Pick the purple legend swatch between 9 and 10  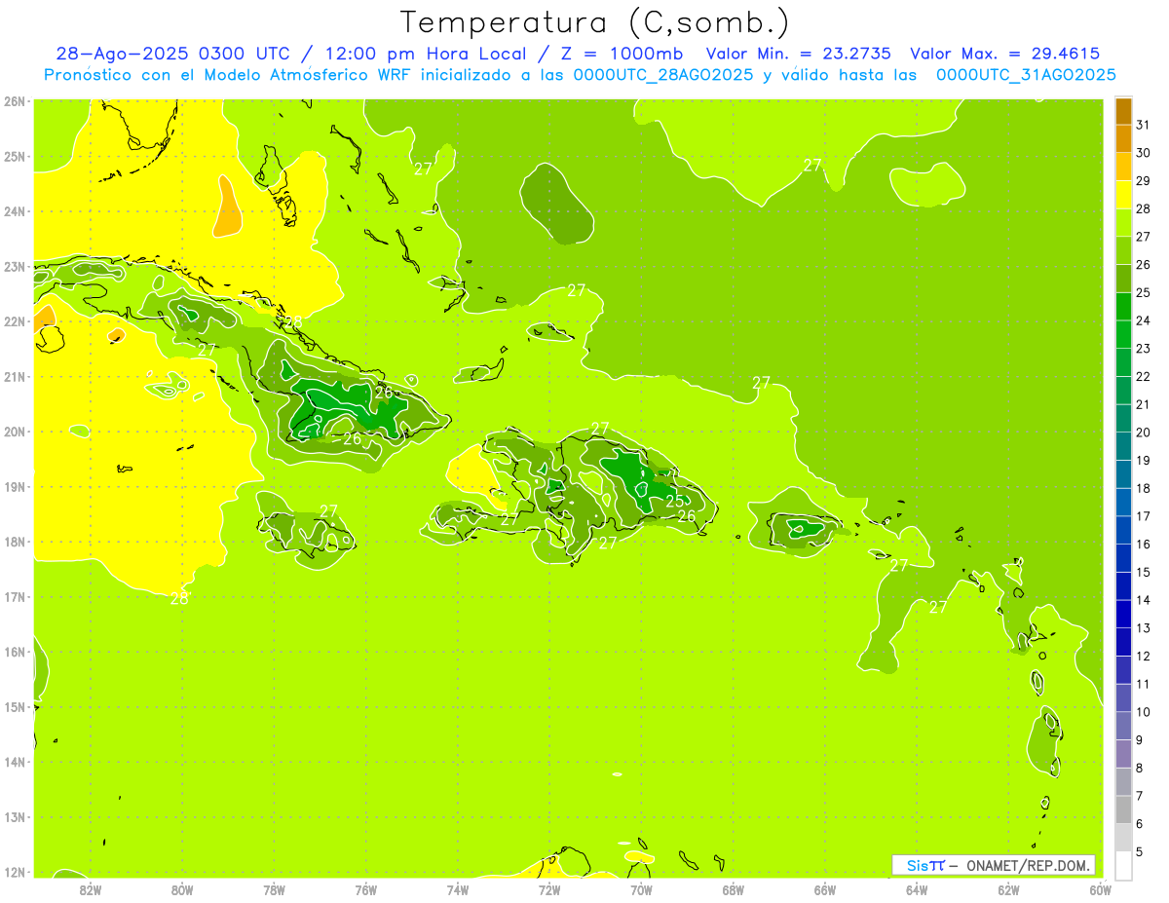(x=1123, y=727)
